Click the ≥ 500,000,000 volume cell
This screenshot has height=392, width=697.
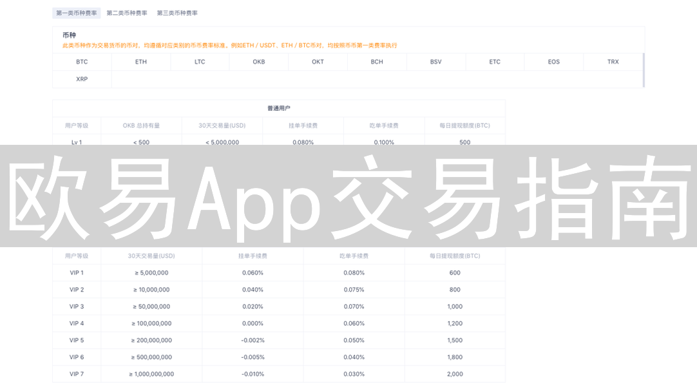click(x=151, y=357)
